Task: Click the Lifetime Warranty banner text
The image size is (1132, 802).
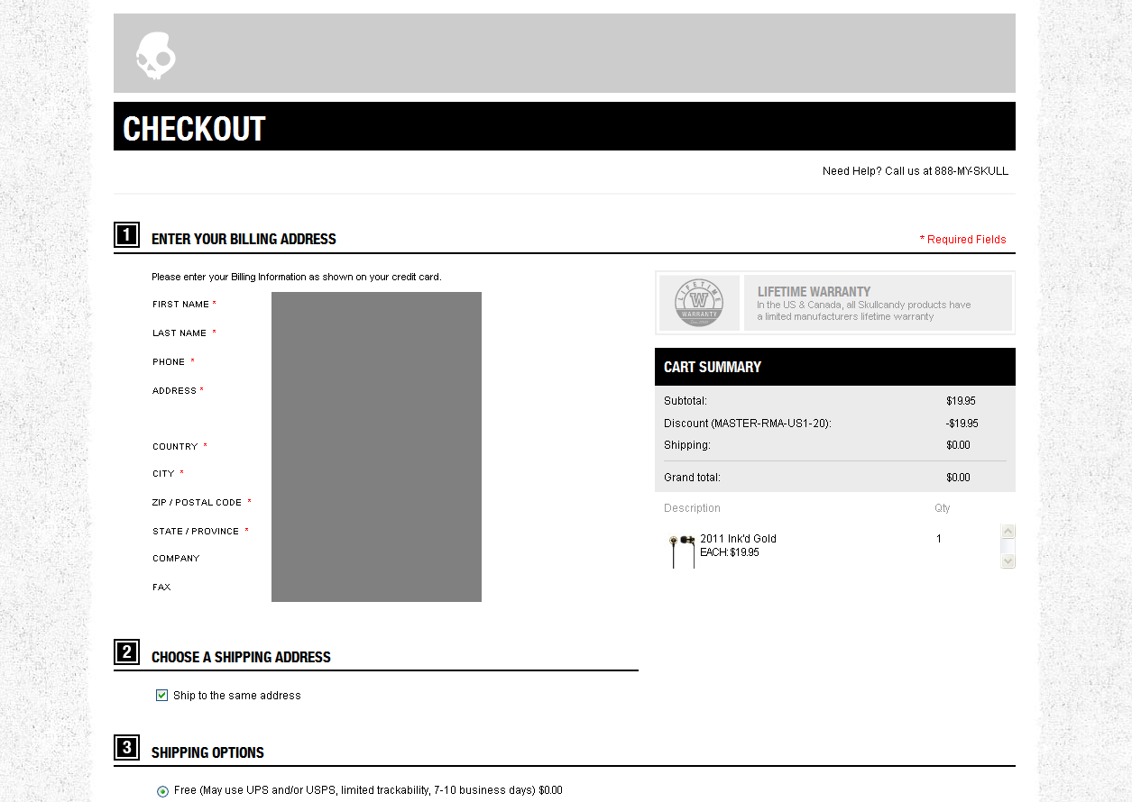Action: click(x=864, y=304)
